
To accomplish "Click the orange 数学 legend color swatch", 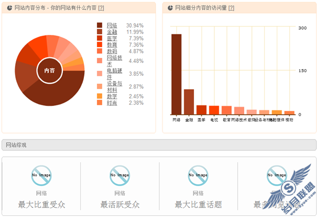I will (100, 96).
